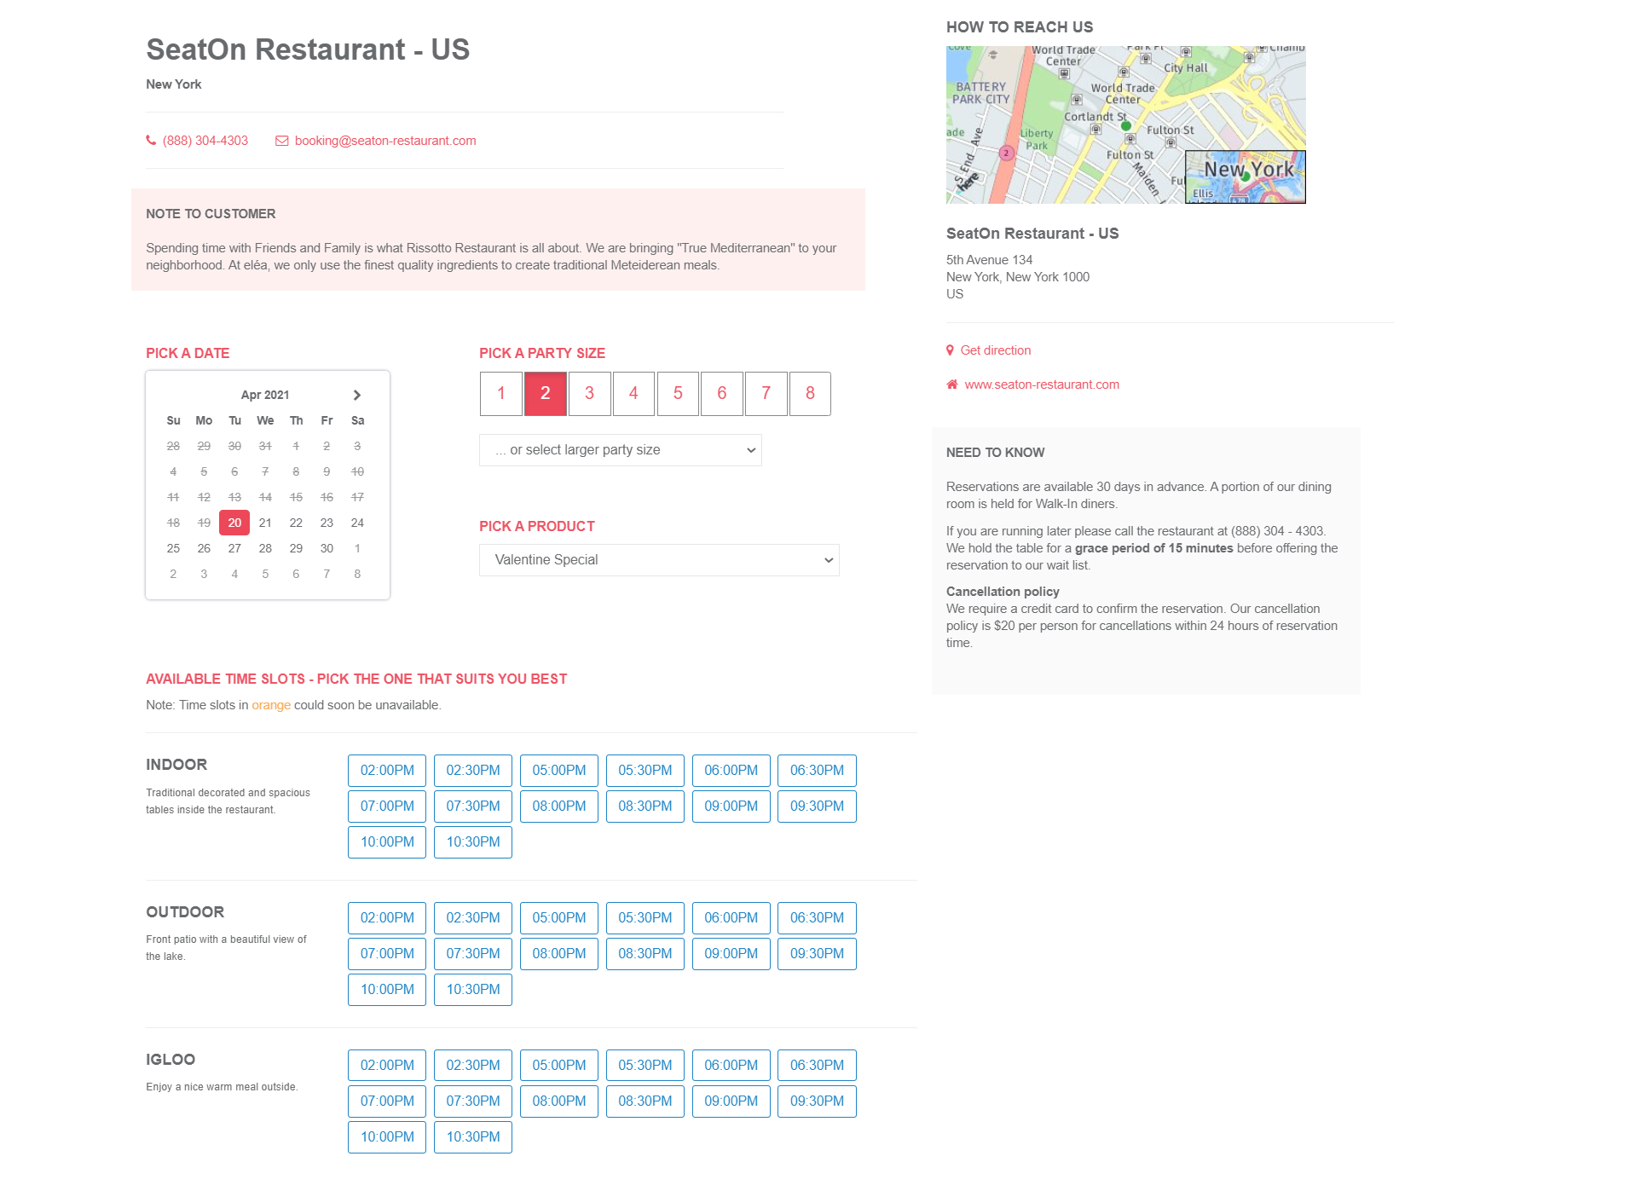This screenshot has width=1636, height=1191.
Task: Expand the Valentine Special product dropdown
Action: point(659,560)
